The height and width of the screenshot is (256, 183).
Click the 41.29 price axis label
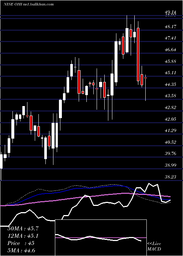click(171, 130)
